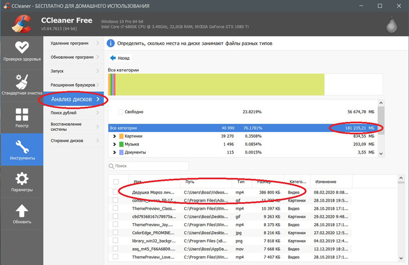Toggle the select-all checkbox in file header
Image resolution: width=409 pixels, height=265 pixels.
116,181
